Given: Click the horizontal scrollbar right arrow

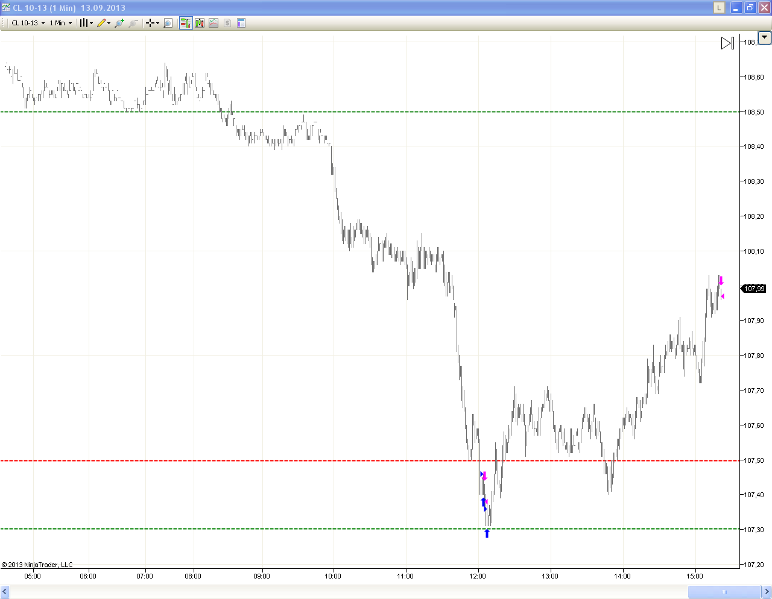Looking at the screenshot, I should click(x=767, y=592).
